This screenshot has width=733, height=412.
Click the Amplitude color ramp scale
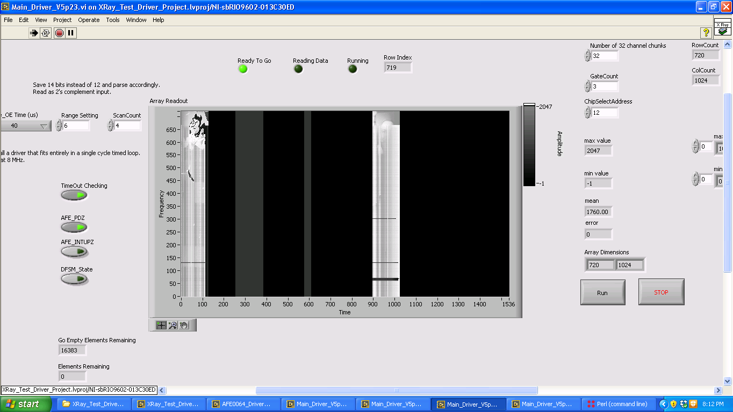tap(529, 145)
